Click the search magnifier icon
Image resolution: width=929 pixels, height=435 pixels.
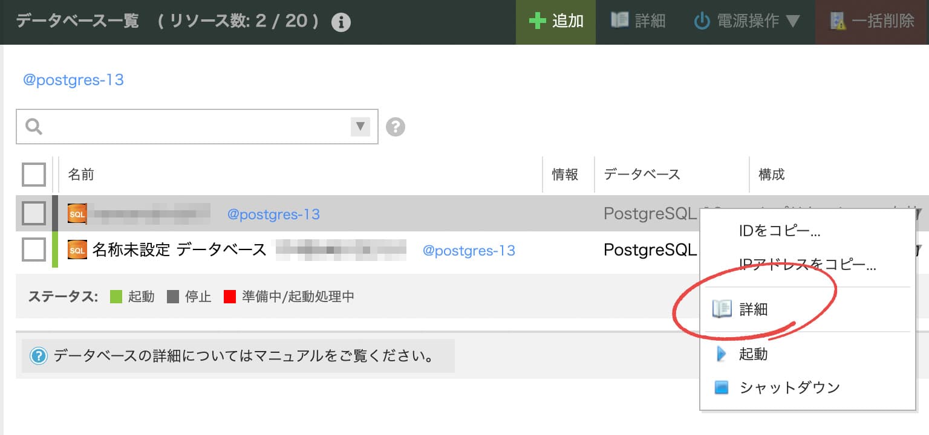click(34, 126)
